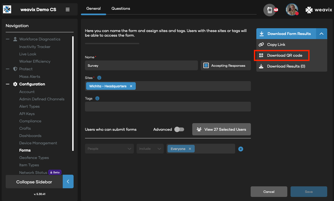This screenshot has width=334, height=201.
Task: Collapse the Workforce Diagnostics section
Action: (x=8, y=39)
